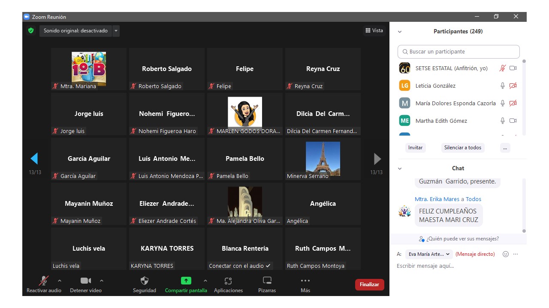Go to previous gallery page arrow
The height and width of the screenshot is (308, 549).
34,159
